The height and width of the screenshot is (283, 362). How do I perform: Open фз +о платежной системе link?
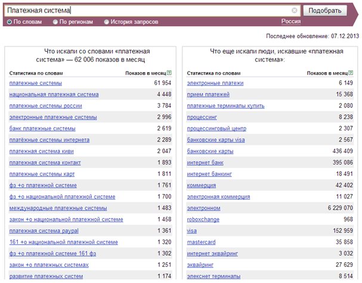pos(43,185)
